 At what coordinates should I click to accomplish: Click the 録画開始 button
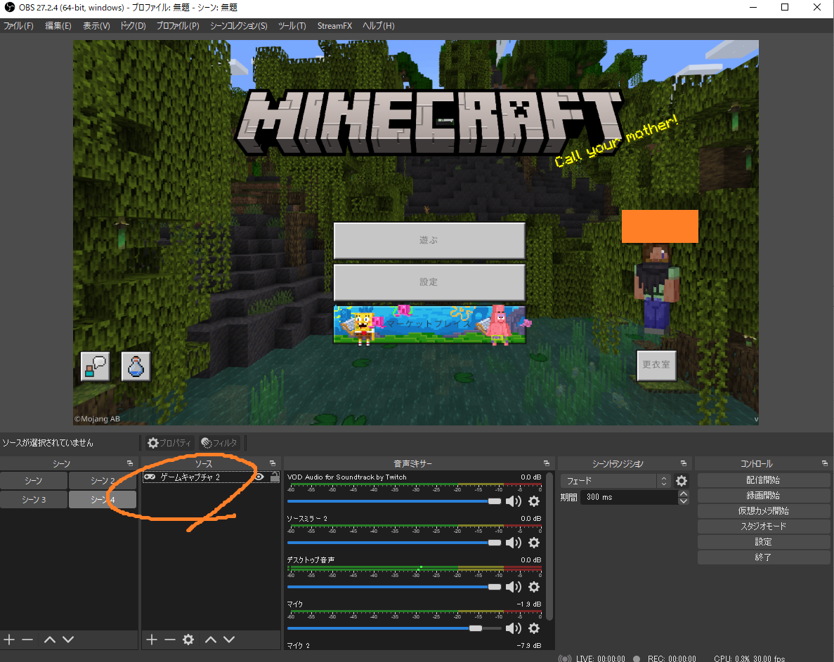click(x=763, y=496)
